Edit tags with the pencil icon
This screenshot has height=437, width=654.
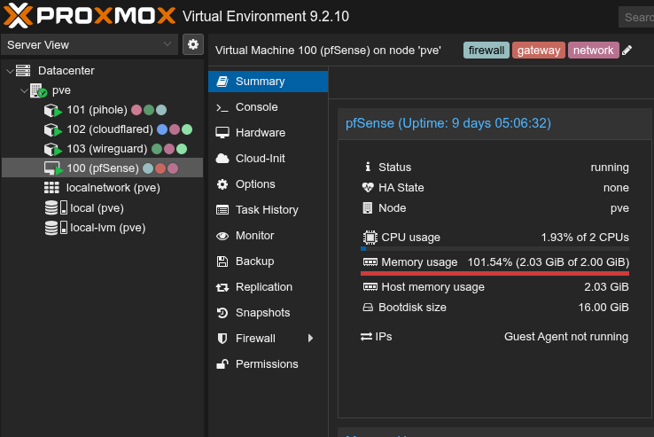tap(627, 51)
